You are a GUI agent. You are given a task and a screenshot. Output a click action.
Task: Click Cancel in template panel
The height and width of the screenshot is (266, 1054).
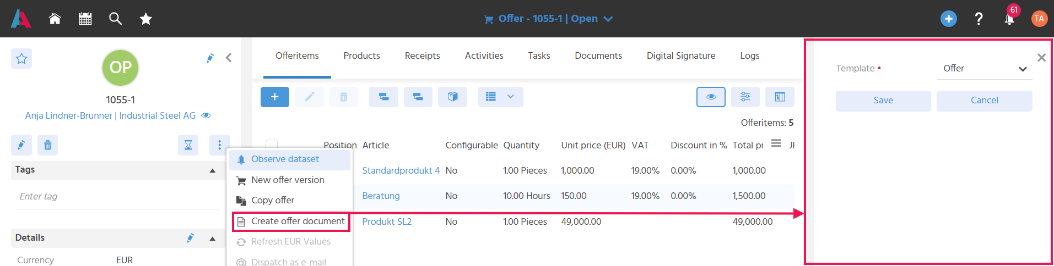coord(984,101)
